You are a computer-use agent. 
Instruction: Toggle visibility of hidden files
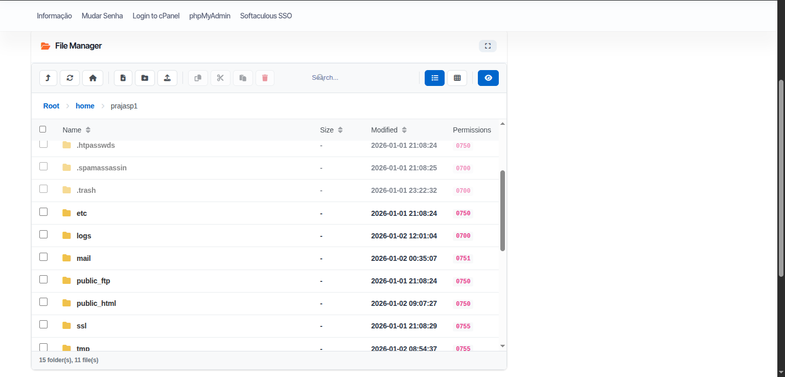point(488,78)
